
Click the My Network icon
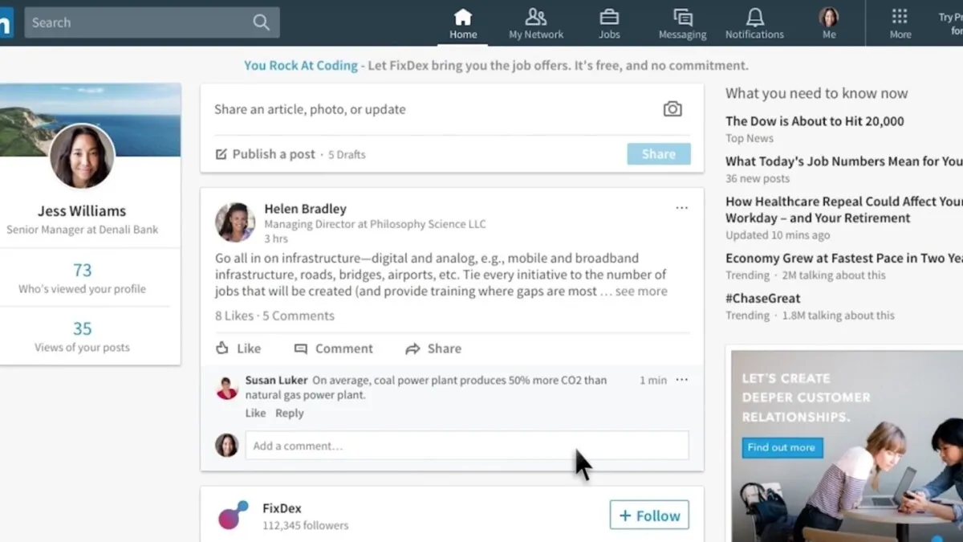[x=536, y=18]
